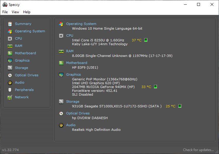Click the 8.00GB Single-Channel RAM text
Viewport: 219px width, 154px height.
(x=122, y=56)
